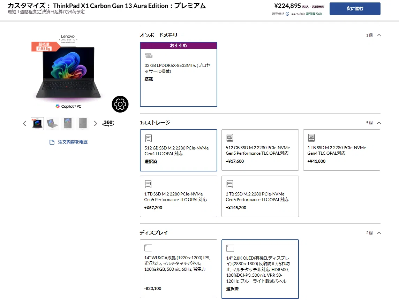Click the オンボードメモリー heading
Screen dimensions: 399x300
(161, 35)
